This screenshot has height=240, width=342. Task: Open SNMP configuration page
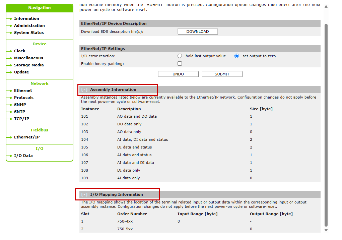coord(20,105)
